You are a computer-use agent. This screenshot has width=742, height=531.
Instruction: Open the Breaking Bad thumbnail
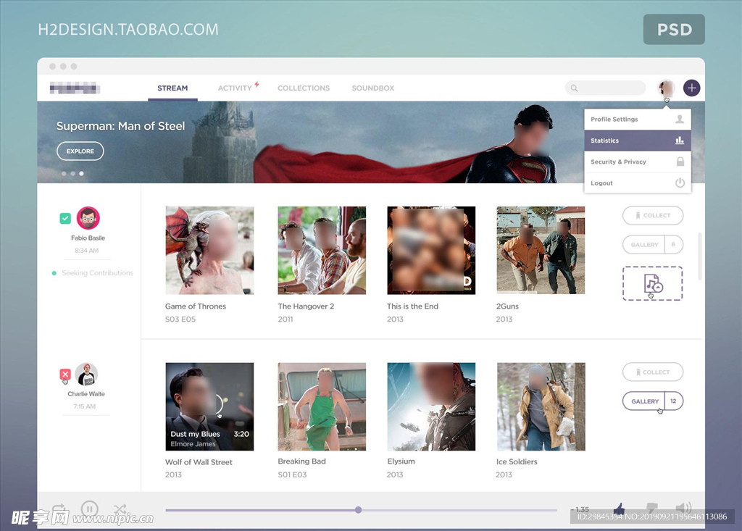point(322,406)
